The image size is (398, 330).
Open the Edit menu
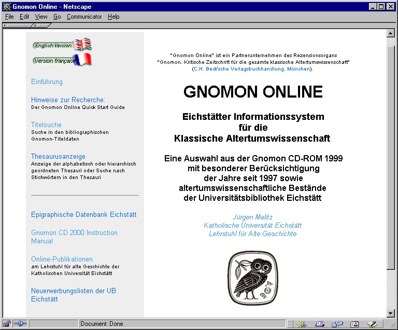pyautogui.click(x=24, y=17)
